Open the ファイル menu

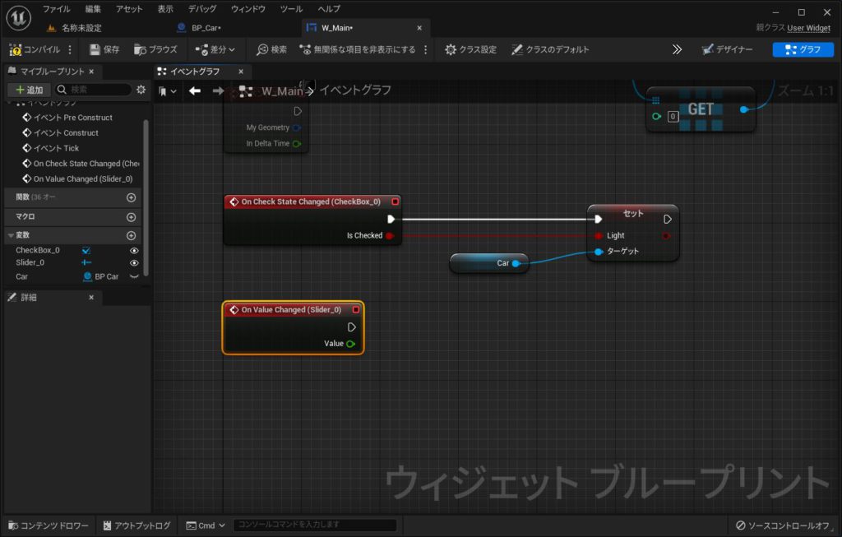(57, 9)
